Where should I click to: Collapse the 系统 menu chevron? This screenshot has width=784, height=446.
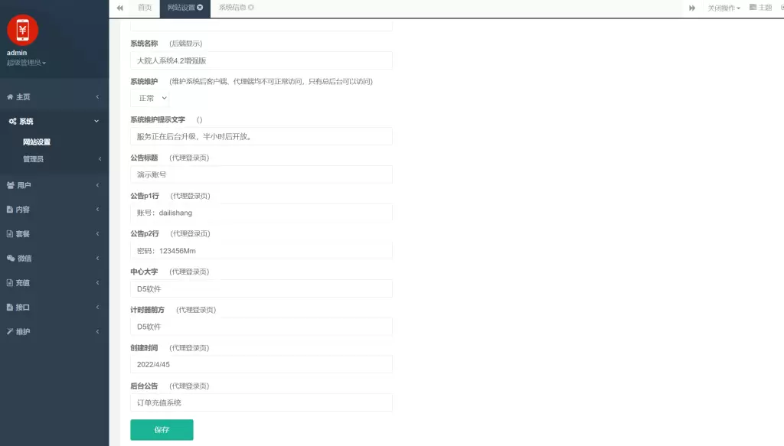[x=96, y=122]
